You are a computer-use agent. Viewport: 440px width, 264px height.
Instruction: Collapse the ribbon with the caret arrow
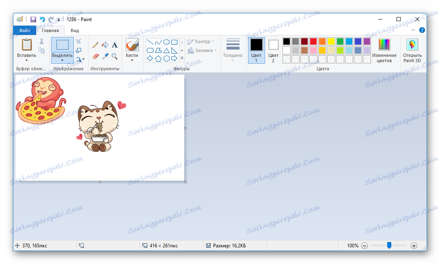tap(413, 30)
